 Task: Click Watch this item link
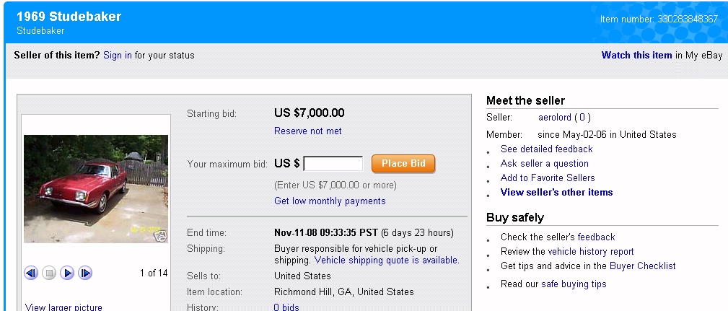coord(636,56)
